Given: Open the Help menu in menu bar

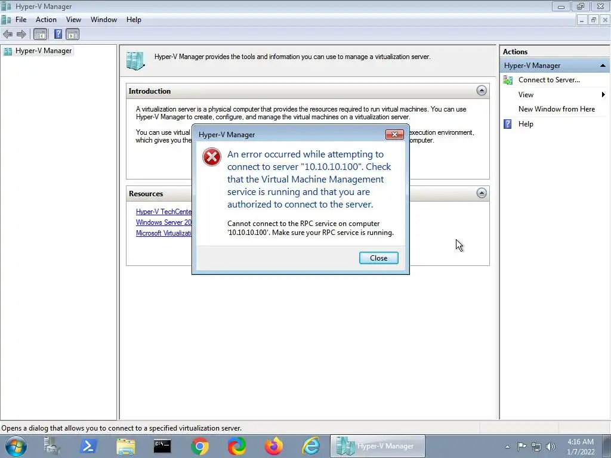Looking at the screenshot, I should point(134,20).
